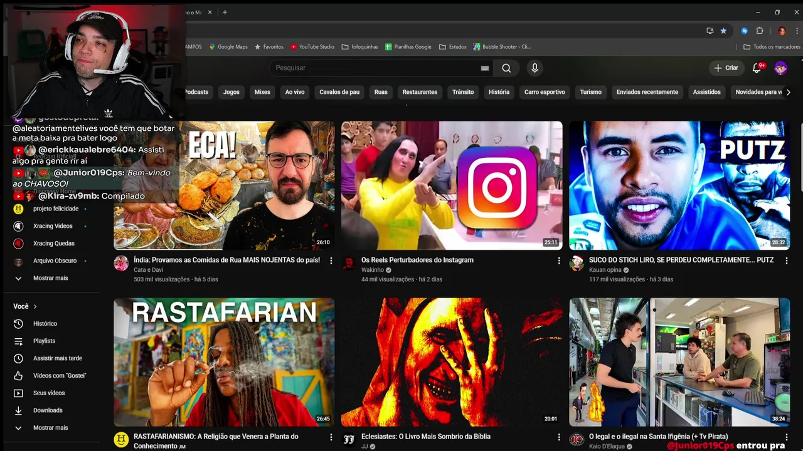Open a new browser tab
This screenshot has width=803, height=451.
click(225, 12)
